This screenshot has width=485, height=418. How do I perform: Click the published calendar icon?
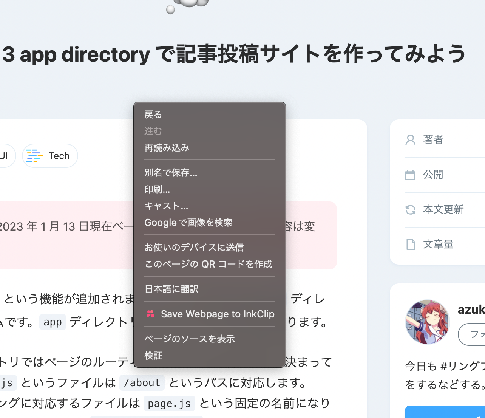410,175
